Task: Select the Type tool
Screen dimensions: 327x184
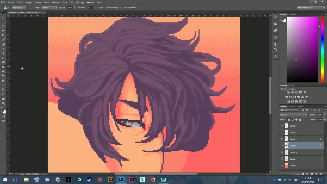Action: [3, 85]
